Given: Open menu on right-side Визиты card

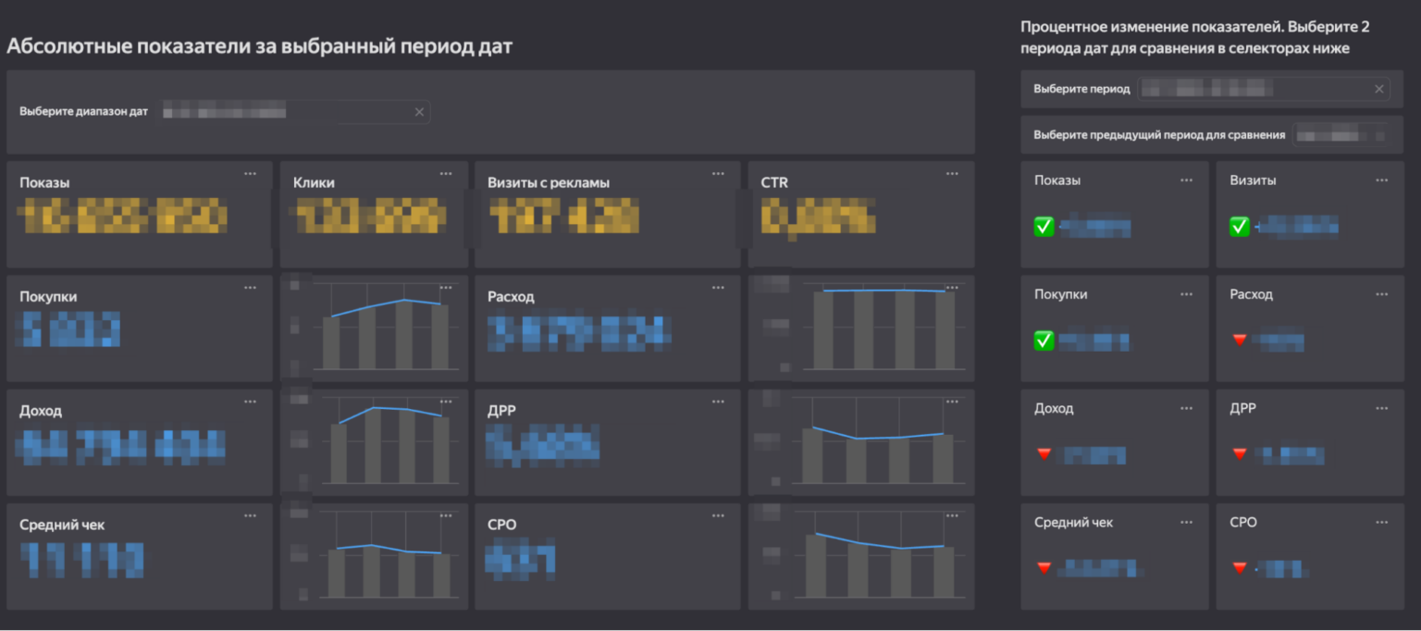Looking at the screenshot, I should 1382,180.
